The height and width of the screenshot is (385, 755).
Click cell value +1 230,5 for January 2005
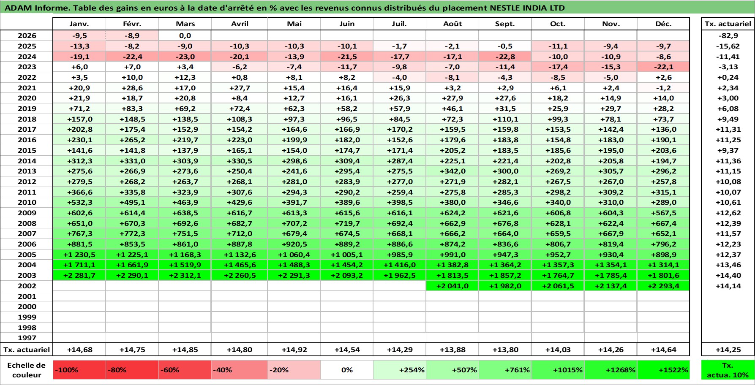tap(79, 255)
